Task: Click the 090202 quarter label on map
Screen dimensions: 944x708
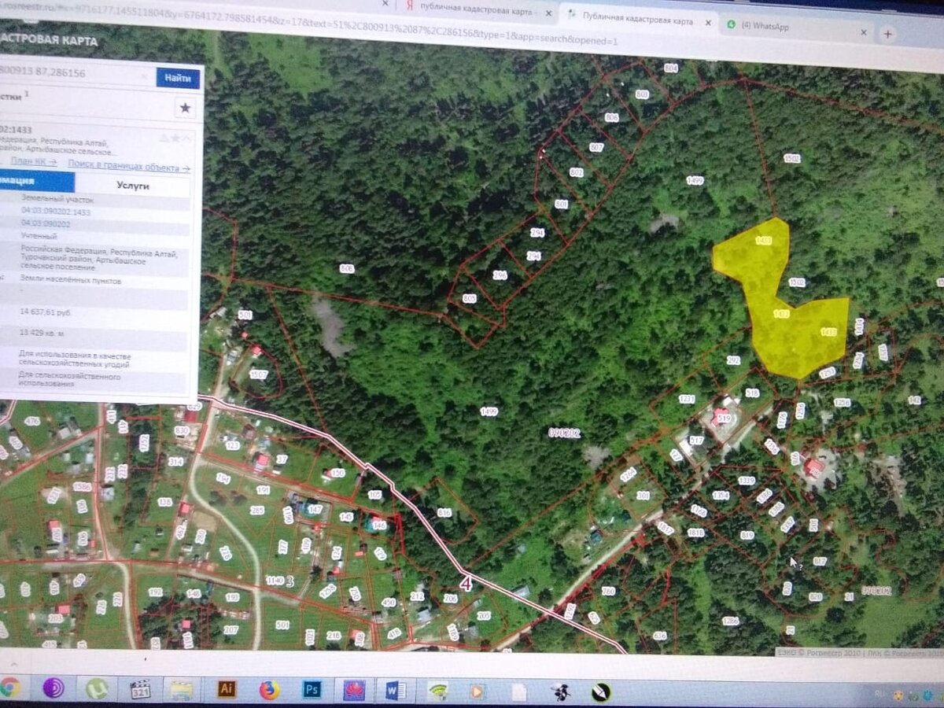Action: click(x=563, y=433)
